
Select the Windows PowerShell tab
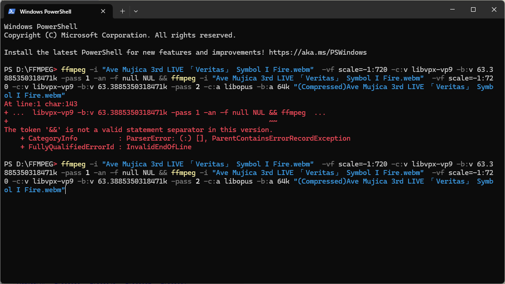(58, 11)
